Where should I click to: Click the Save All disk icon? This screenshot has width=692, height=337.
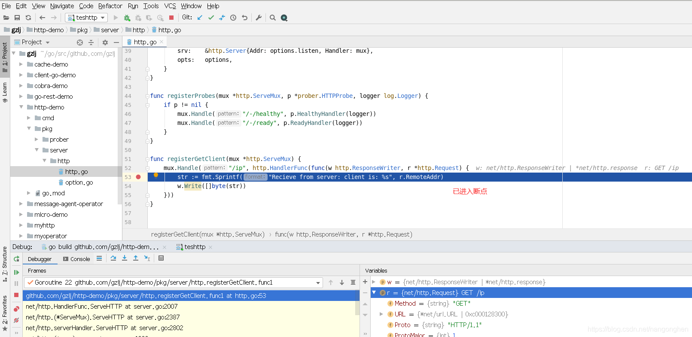click(17, 18)
